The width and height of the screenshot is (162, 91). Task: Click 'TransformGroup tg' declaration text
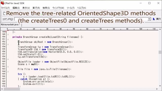pos(29,47)
